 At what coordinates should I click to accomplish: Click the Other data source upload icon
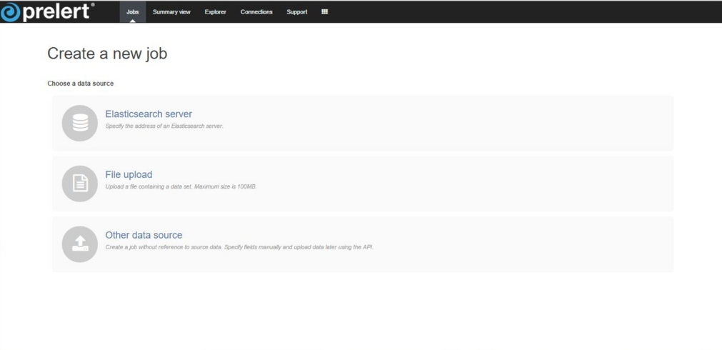click(80, 244)
